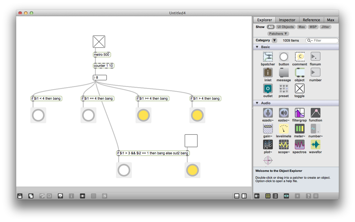This screenshot has width=355, height=222.
Task: Show the bottom panel layout icon
Action: click(237, 196)
